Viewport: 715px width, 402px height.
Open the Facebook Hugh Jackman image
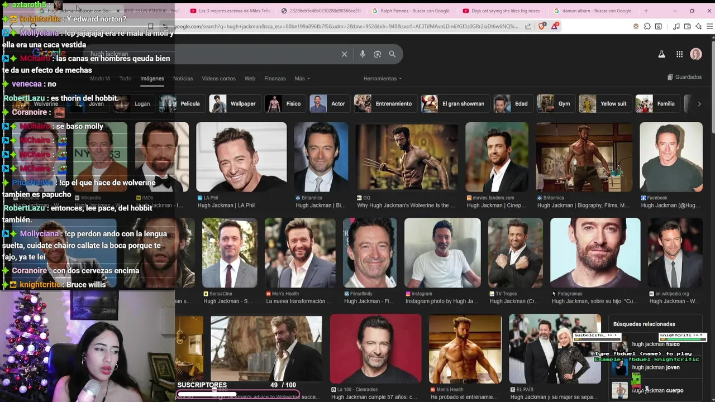(x=671, y=157)
